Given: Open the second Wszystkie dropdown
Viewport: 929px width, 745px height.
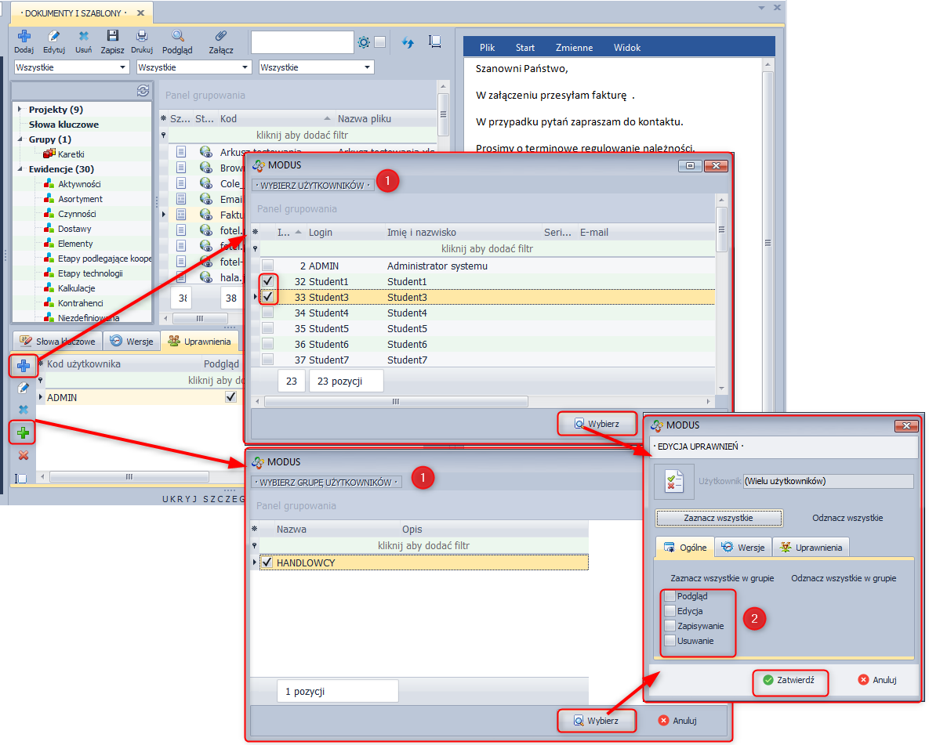Looking at the screenshot, I should coord(245,67).
